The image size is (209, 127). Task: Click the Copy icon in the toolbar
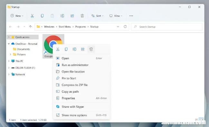(x=42, y=16)
